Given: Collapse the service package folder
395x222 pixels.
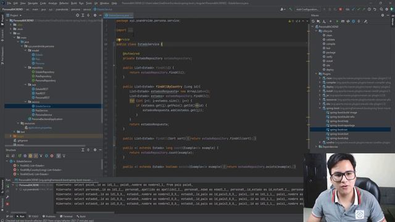Looking at the screenshot, I should (x=25, y=102).
